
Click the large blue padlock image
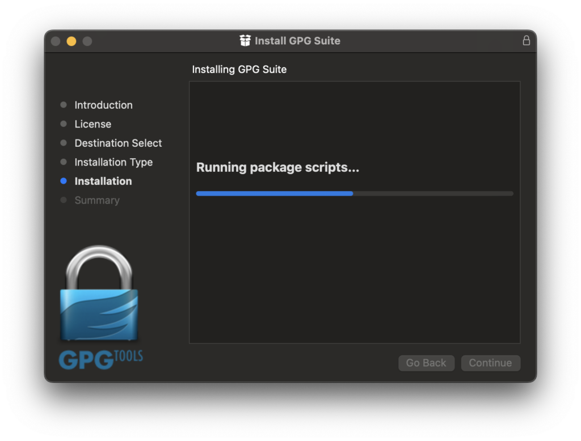(x=99, y=295)
